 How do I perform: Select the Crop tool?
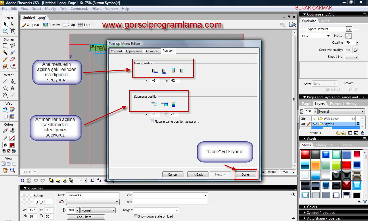point(12,31)
